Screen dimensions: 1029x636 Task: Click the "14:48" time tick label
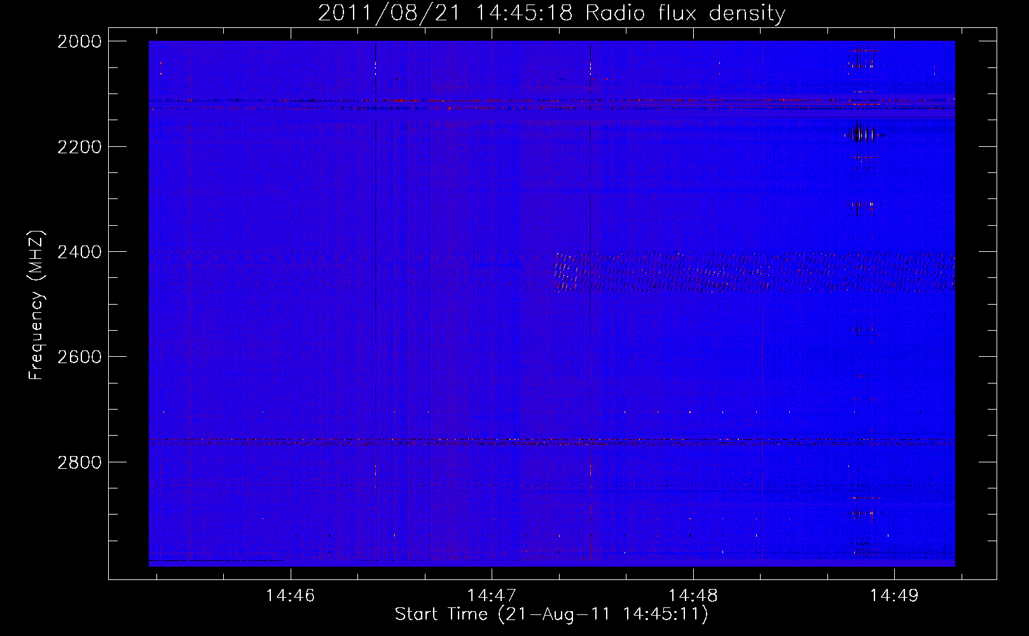[x=693, y=596]
